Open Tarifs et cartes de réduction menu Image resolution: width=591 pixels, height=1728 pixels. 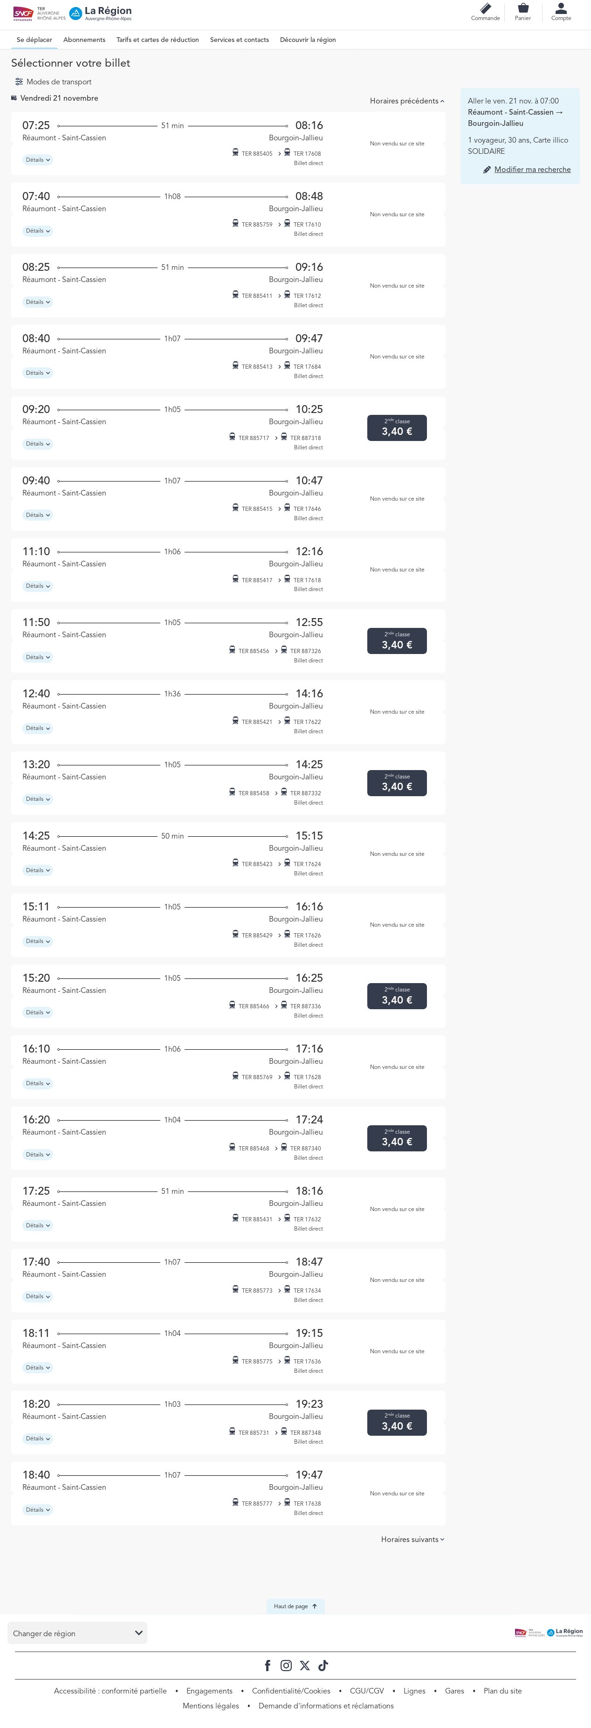pyautogui.click(x=158, y=40)
